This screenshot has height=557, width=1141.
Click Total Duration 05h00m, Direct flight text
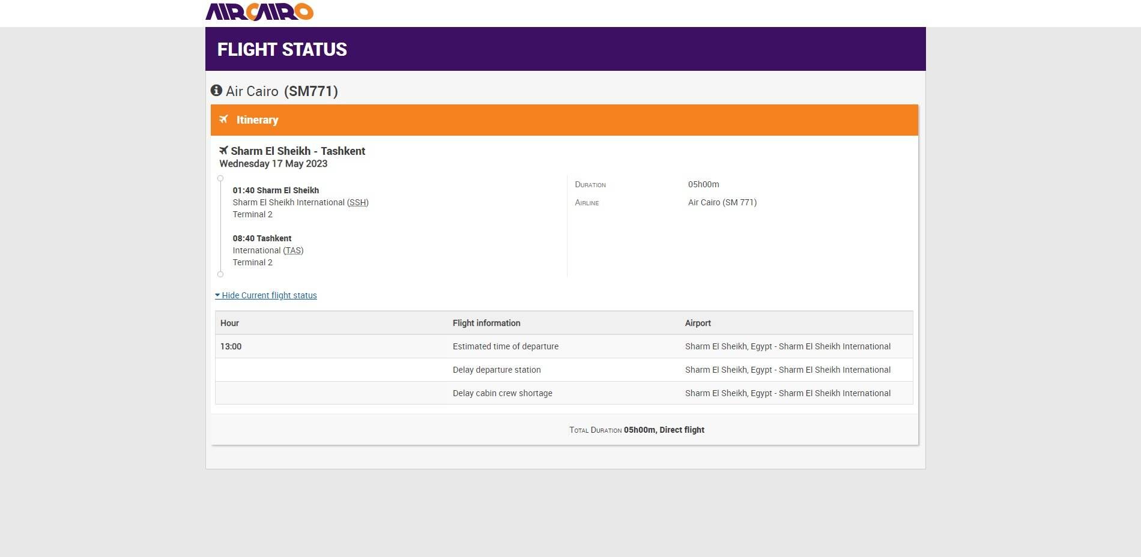(637, 430)
